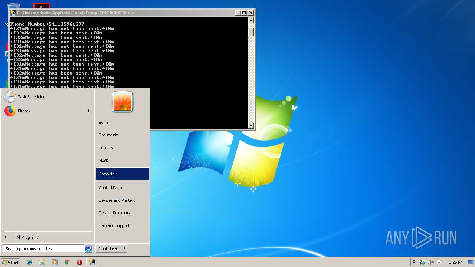475x267 pixels.
Task: Expand All Programs list
Action: [47, 237]
